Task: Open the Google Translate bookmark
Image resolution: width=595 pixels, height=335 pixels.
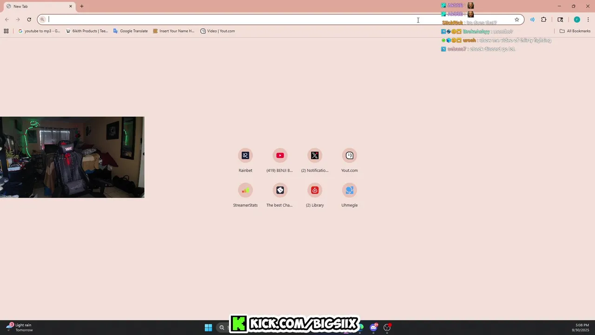Action: 130,31
